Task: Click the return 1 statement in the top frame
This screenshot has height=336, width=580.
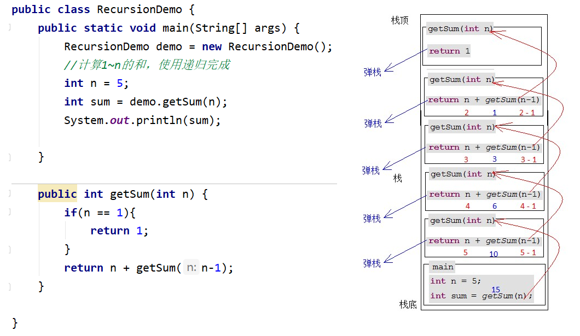Action: click(449, 51)
